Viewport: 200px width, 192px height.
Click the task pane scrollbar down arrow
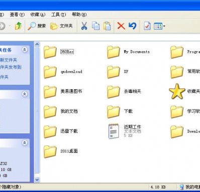[x=37, y=180]
